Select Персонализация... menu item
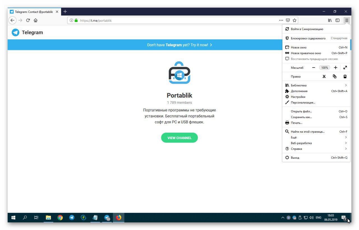 point(316,102)
